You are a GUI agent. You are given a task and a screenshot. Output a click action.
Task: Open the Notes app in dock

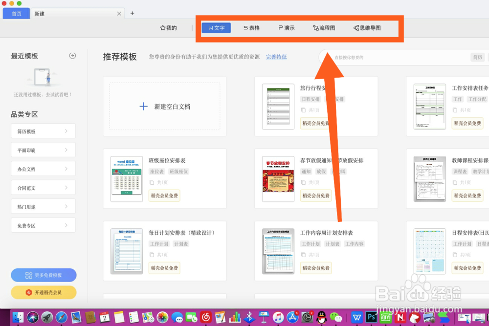119,318
